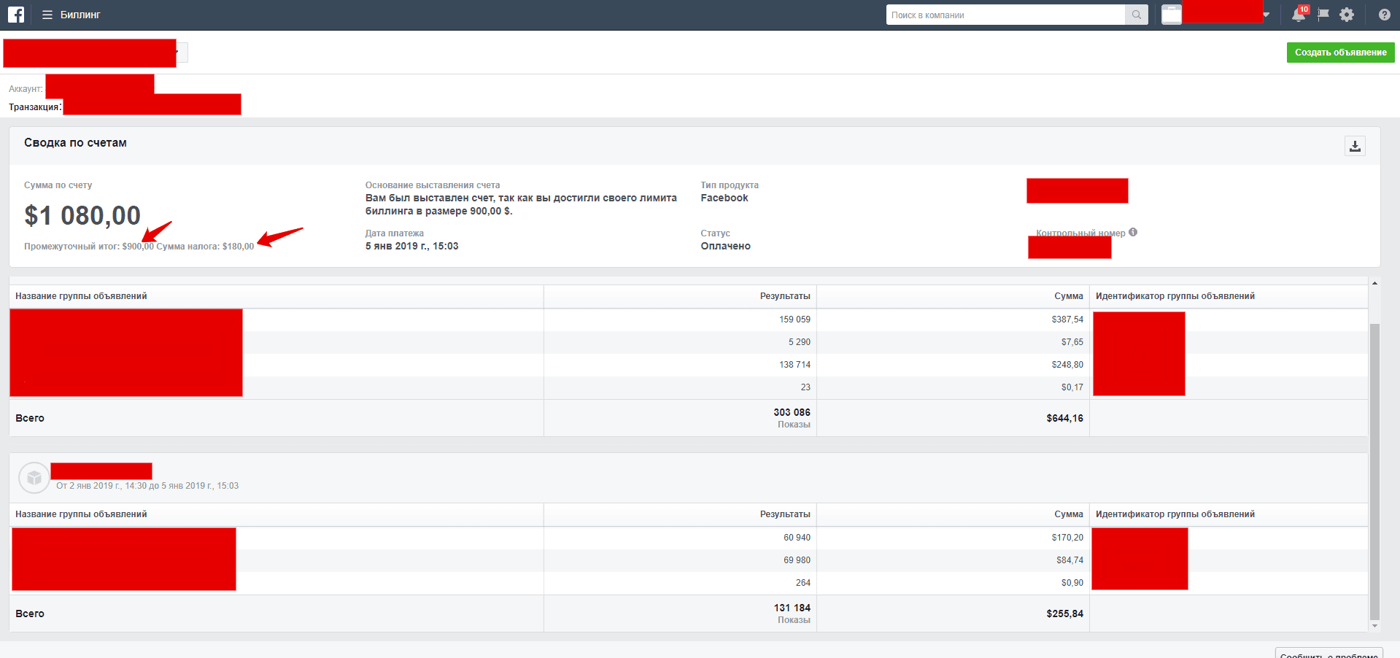
Task: Select the $0,17 amount cell
Action: (1072, 387)
